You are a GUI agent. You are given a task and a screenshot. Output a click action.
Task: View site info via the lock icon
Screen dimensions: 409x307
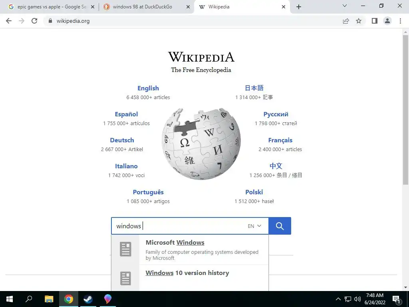[x=50, y=21]
